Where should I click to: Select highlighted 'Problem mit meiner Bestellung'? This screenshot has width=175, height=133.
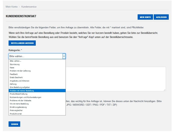pos(37,91)
